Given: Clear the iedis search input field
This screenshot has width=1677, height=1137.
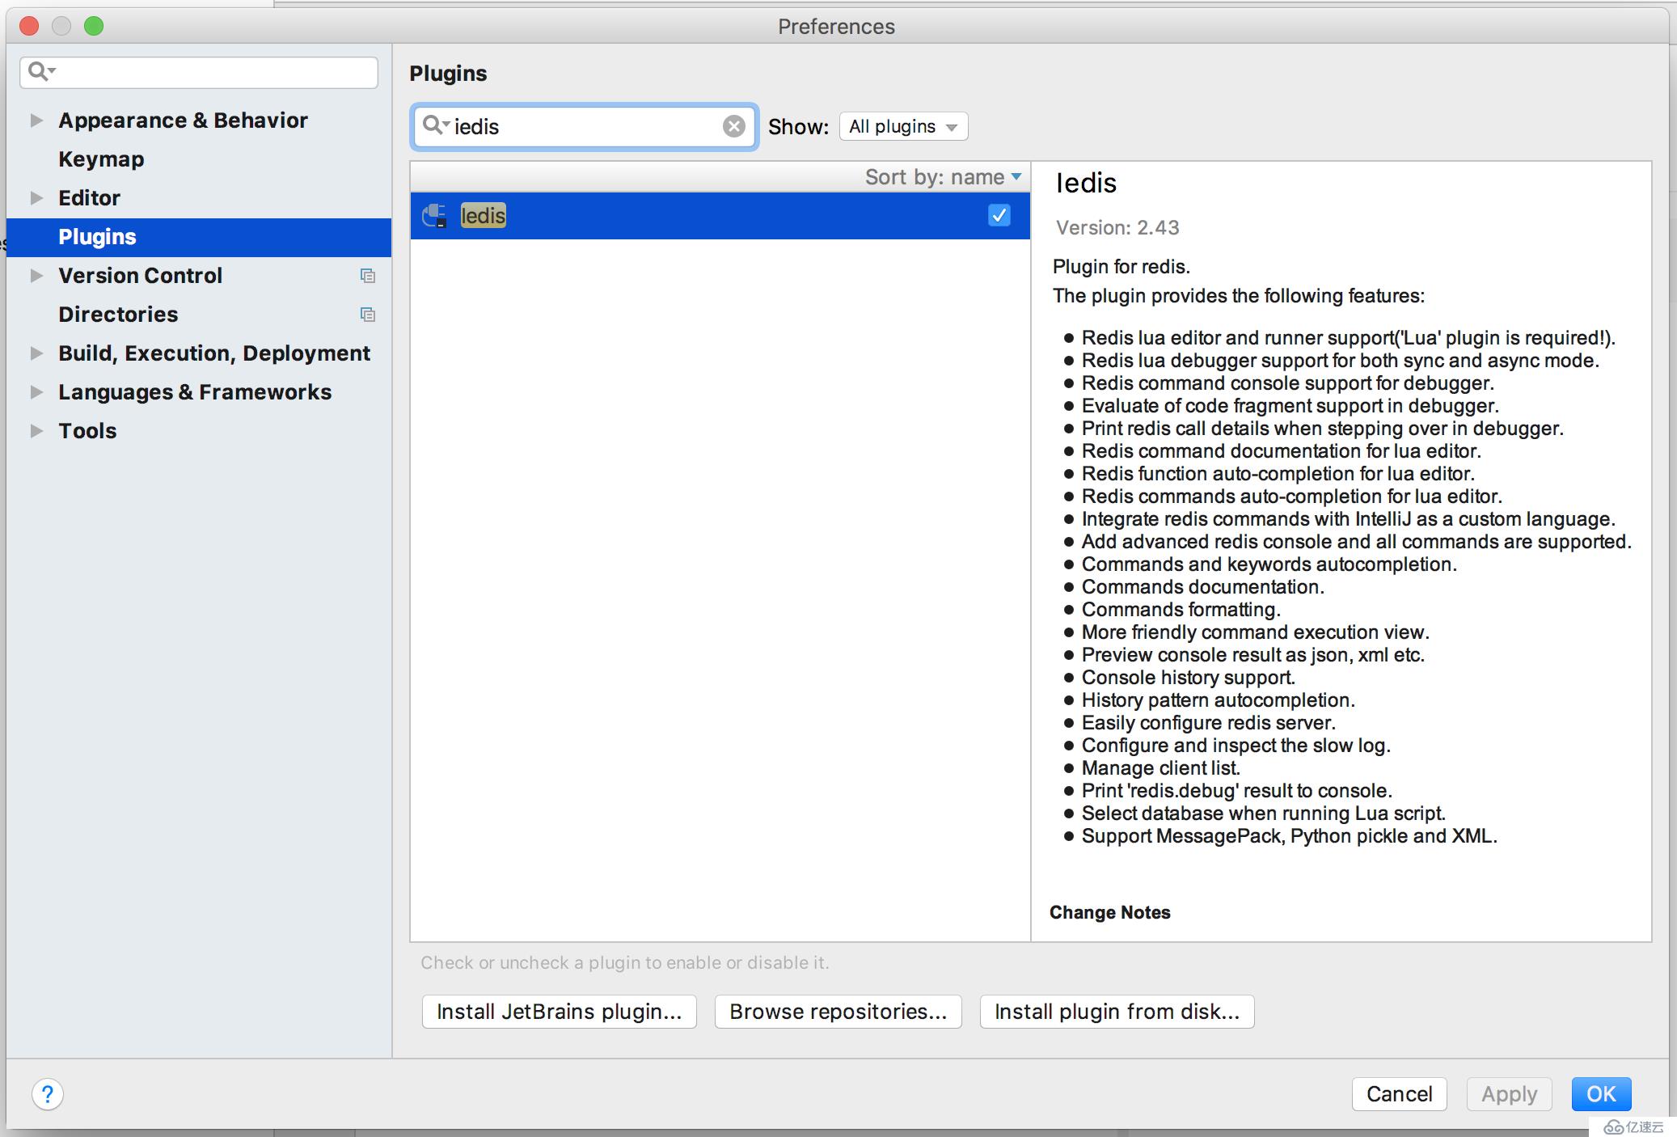Looking at the screenshot, I should (736, 125).
